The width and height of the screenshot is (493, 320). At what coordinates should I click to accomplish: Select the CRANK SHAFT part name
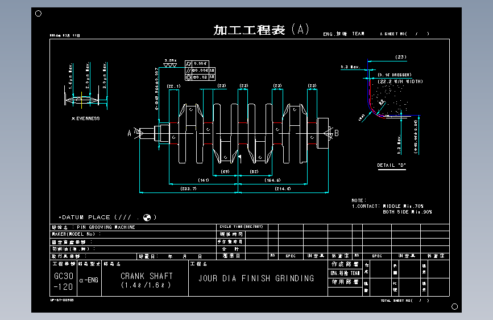pyautogui.click(x=147, y=276)
